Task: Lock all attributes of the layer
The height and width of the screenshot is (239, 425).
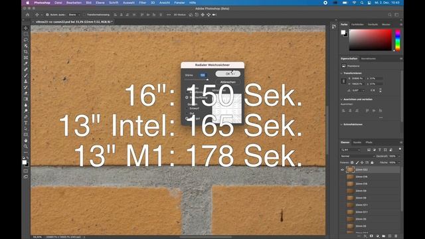Action: click(x=372, y=163)
